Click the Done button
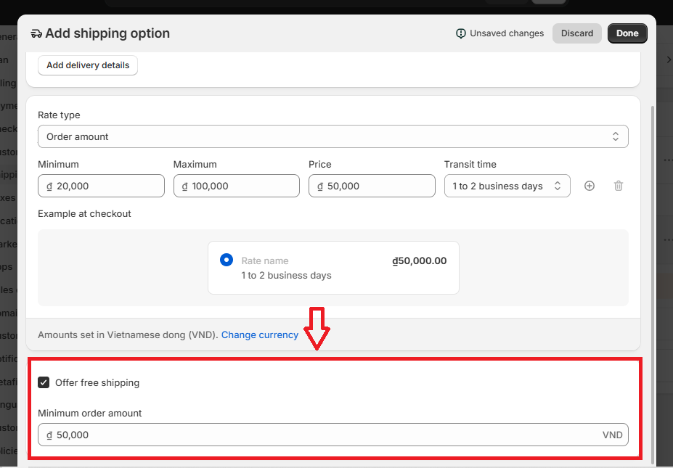 pyautogui.click(x=627, y=33)
